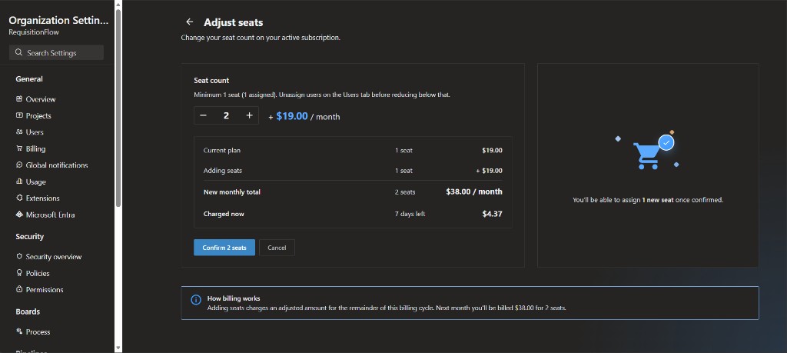787x353 pixels.
Task: Click the Extensions icon in the sidebar
Action: (19, 198)
